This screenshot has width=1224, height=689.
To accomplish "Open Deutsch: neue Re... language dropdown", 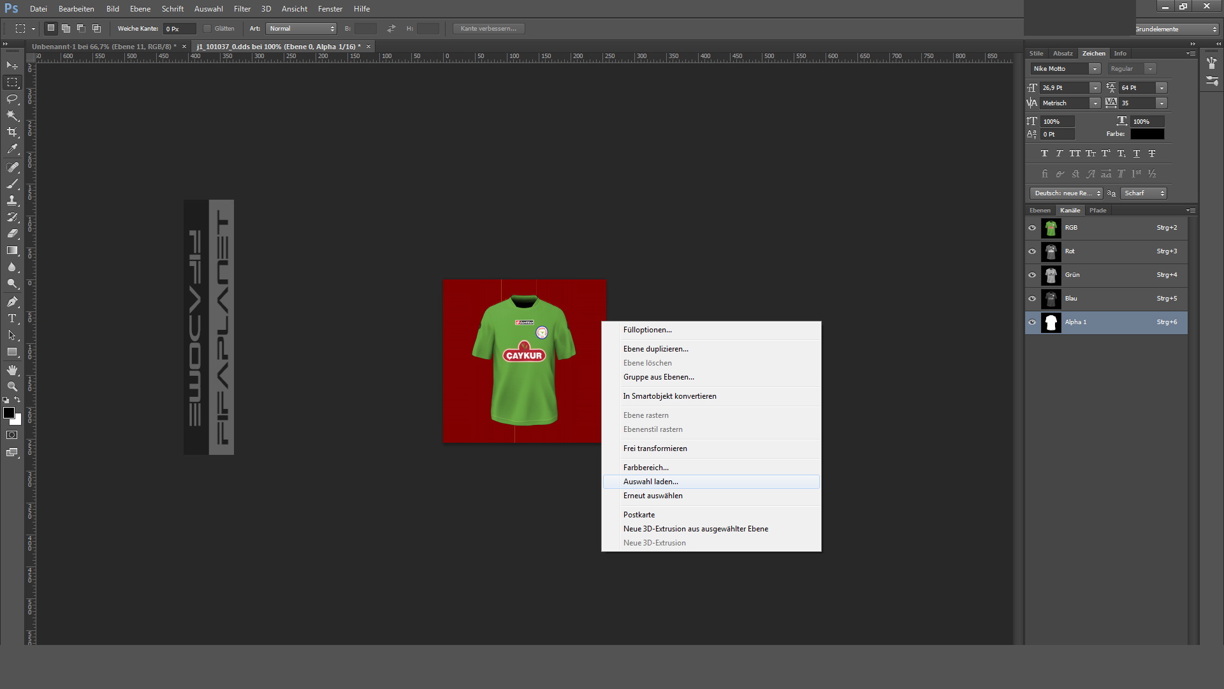I will click(x=1066, y=193).
